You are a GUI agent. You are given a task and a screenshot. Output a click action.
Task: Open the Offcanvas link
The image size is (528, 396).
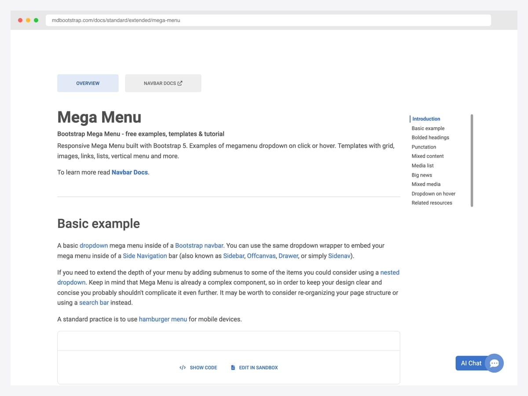(261, 256)
